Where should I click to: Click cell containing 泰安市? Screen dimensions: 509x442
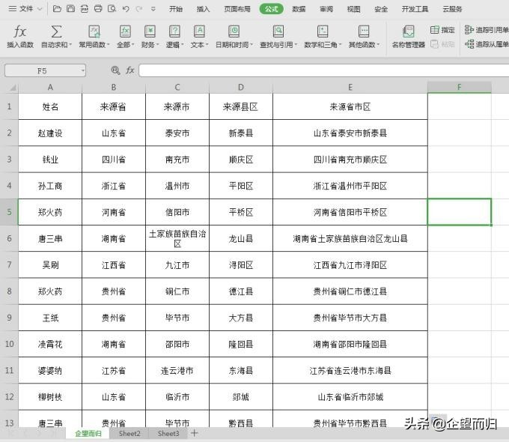pos(177,133)
